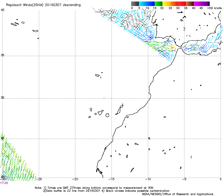Select the purple 45-50 knots legend swatch
Image resolution: width=223 pixels, height=196 pixels.
click(206, 4)
